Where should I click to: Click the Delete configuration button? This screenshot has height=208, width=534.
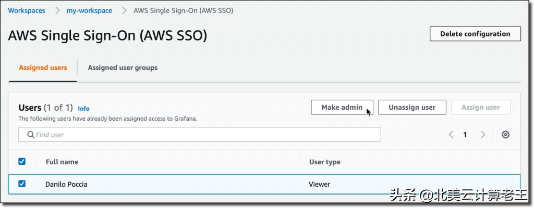tap(475, 34)
